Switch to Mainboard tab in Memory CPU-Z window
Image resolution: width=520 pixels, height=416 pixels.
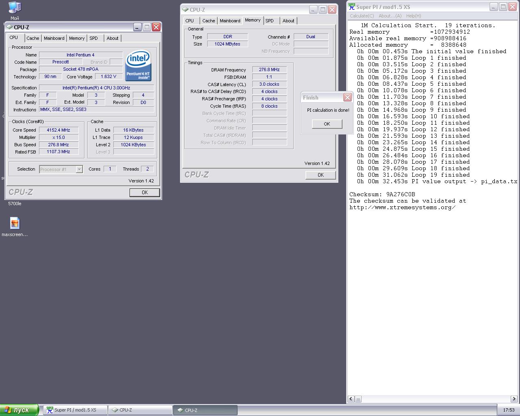coord(230,21)
